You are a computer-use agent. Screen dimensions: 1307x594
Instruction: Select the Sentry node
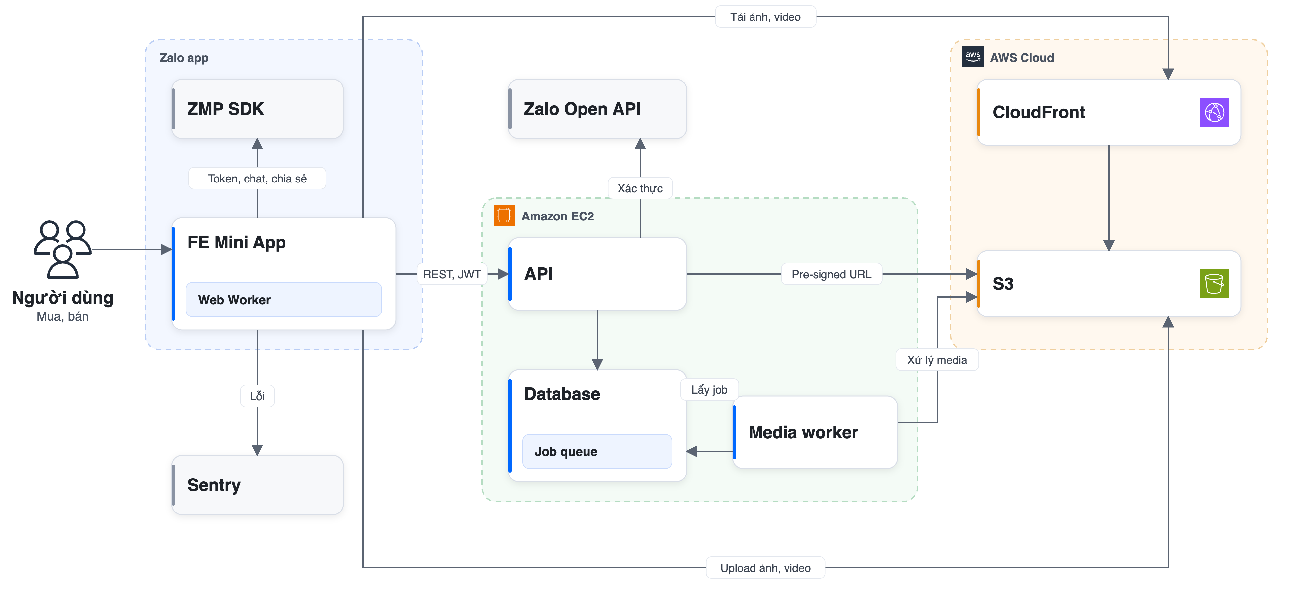[x=257, y=485]
